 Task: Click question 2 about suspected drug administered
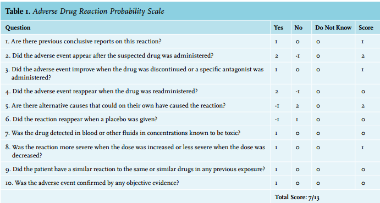coord(109,55)
